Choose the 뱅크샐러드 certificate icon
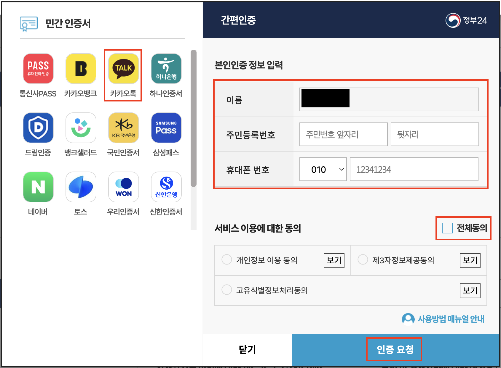 tap(81, 128)
